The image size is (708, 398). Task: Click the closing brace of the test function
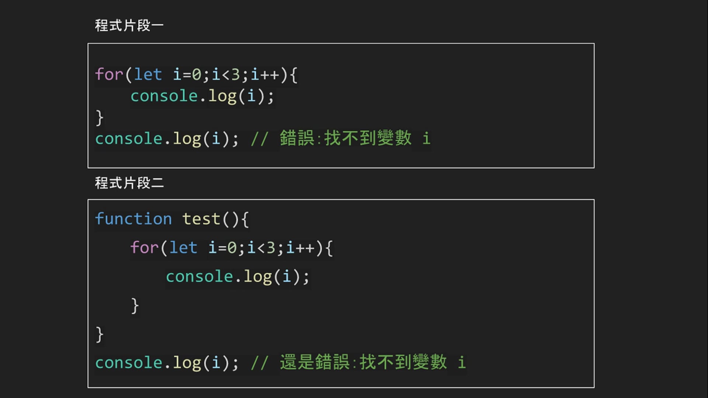[99, 335]
